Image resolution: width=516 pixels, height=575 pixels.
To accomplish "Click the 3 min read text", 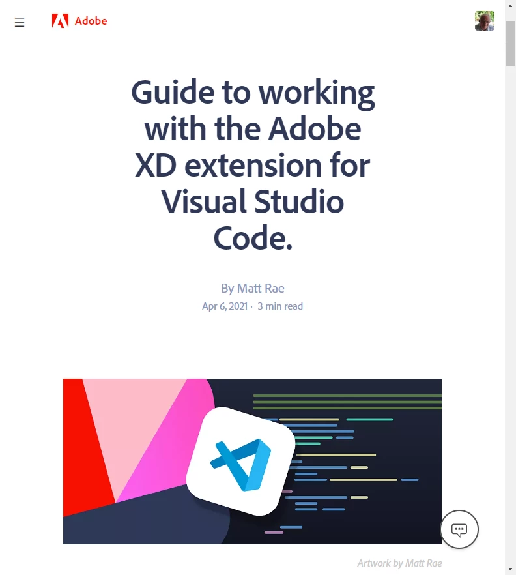I will click(x=280, y=306).
